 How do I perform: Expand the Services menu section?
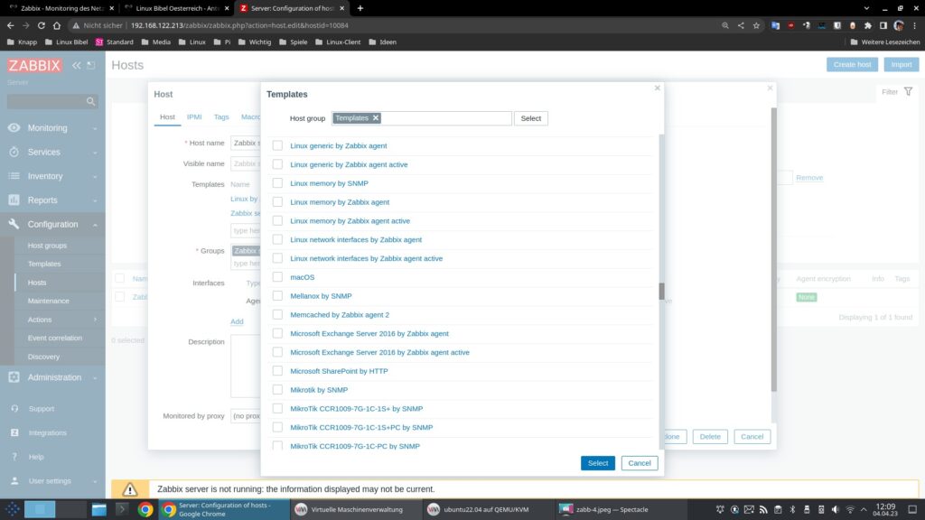[95, 153]
